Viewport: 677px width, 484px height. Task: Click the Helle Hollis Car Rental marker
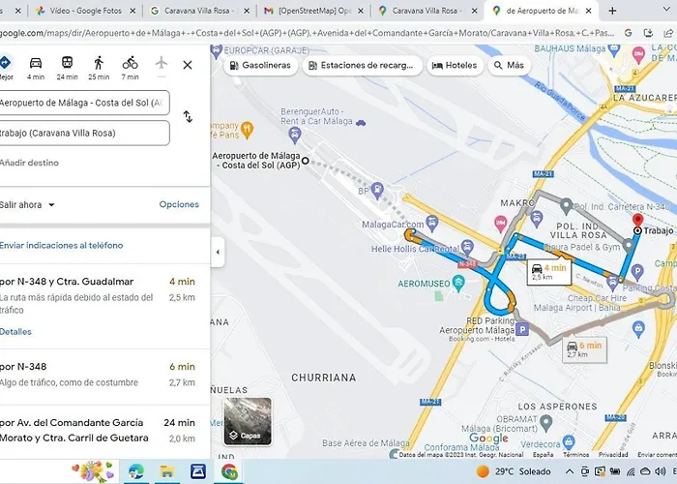pos(467,248)
